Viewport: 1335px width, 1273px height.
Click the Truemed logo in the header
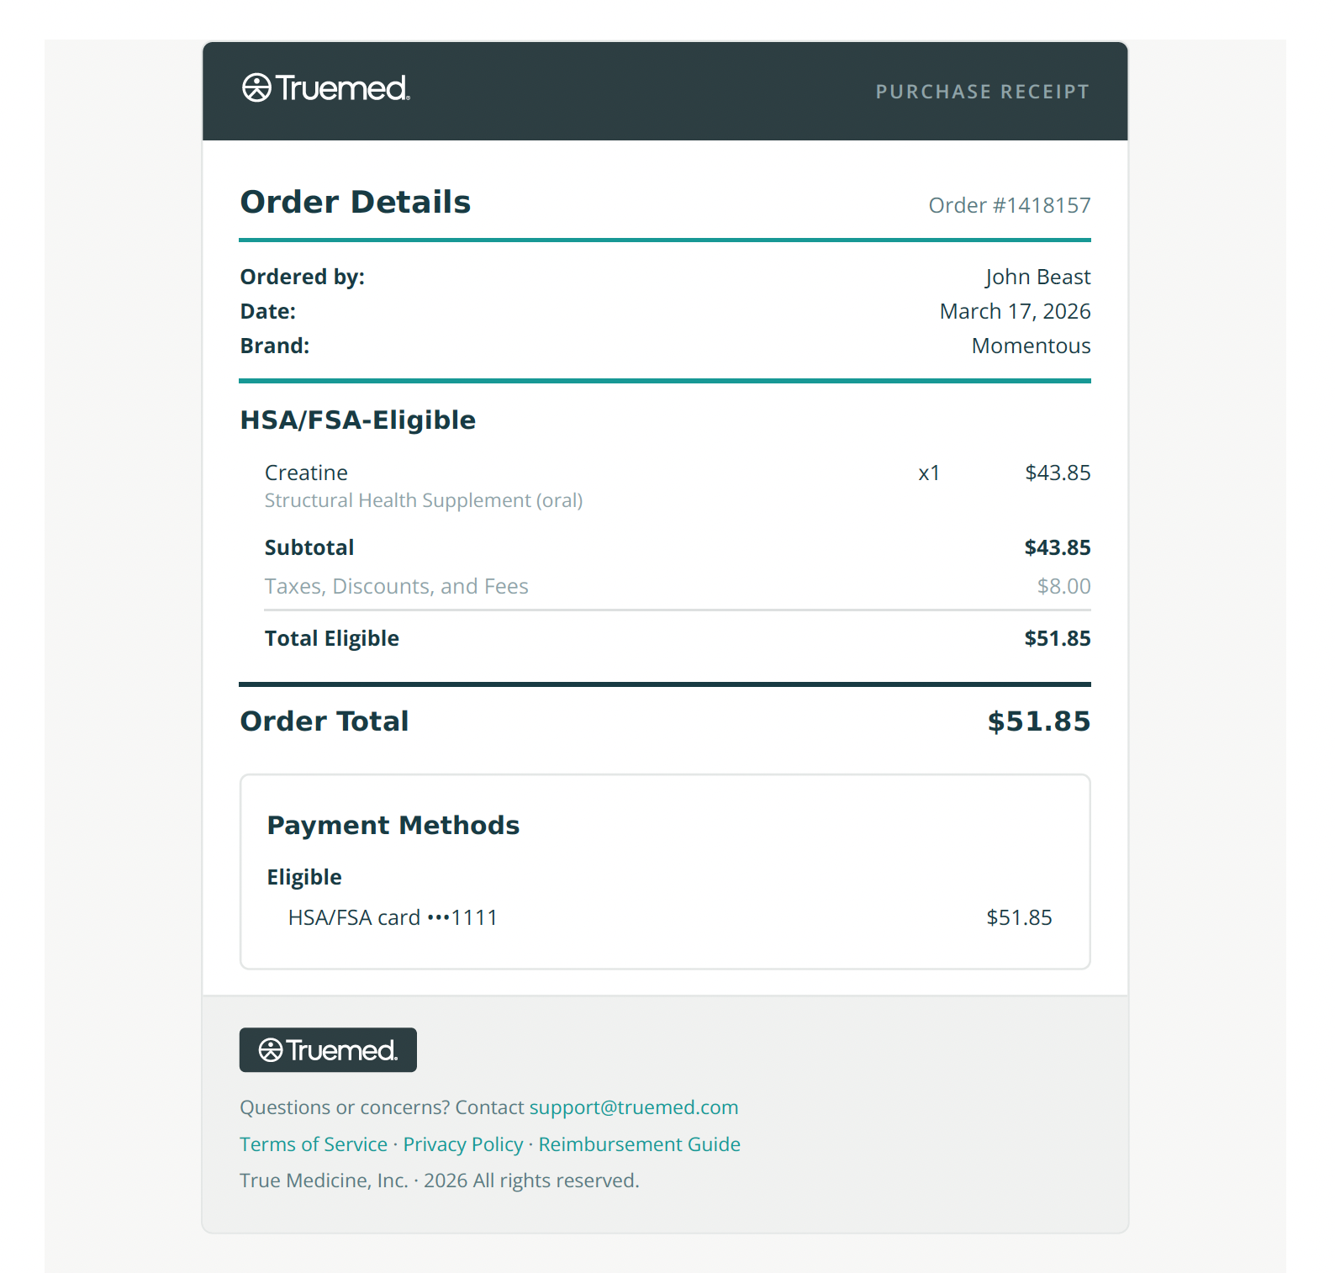pos(325,88)
